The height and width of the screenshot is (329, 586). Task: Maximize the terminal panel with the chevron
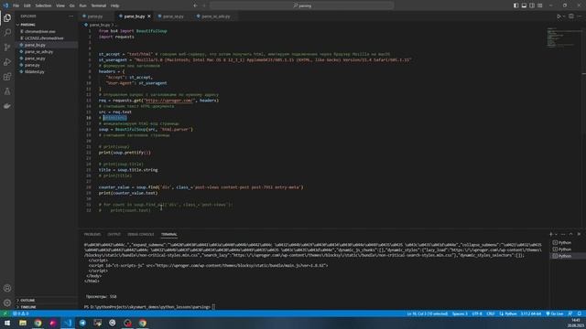(570, 234)
